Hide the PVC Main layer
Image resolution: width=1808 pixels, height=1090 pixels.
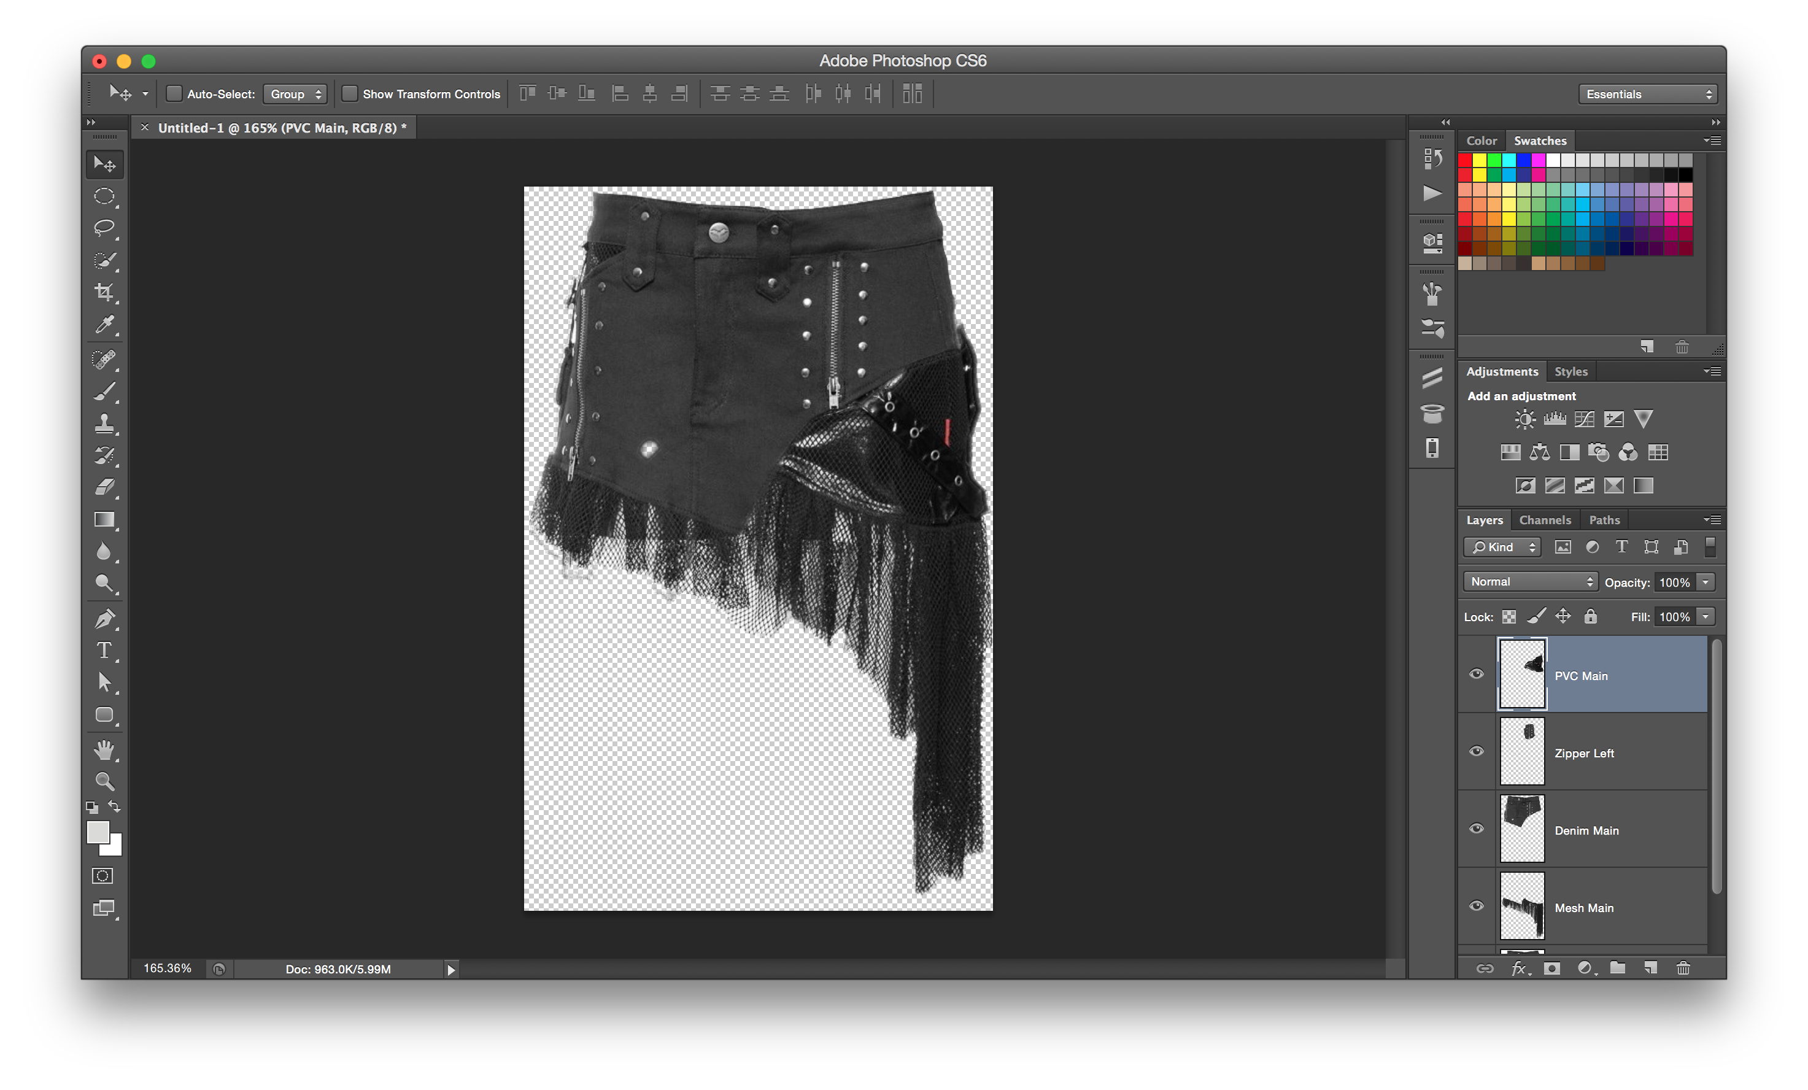(1477, 674)
